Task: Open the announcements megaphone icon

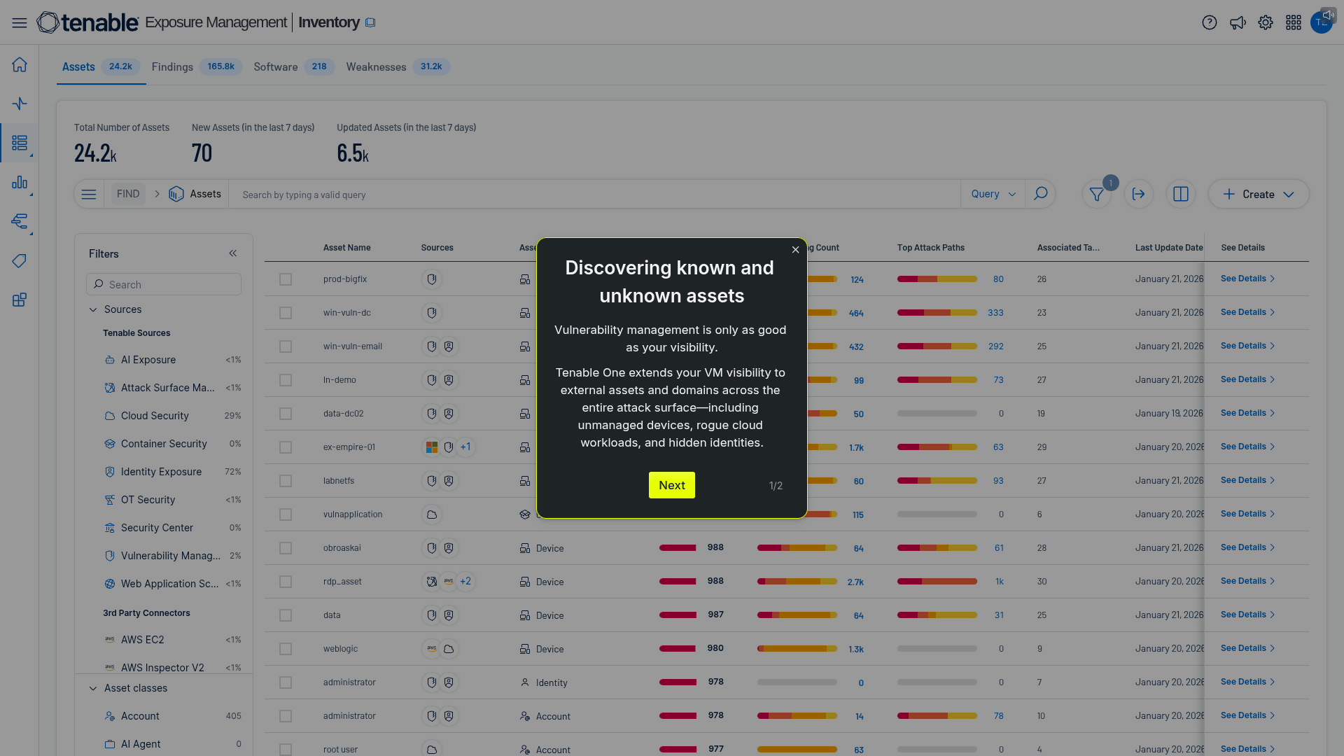Action: point(1238,23)
